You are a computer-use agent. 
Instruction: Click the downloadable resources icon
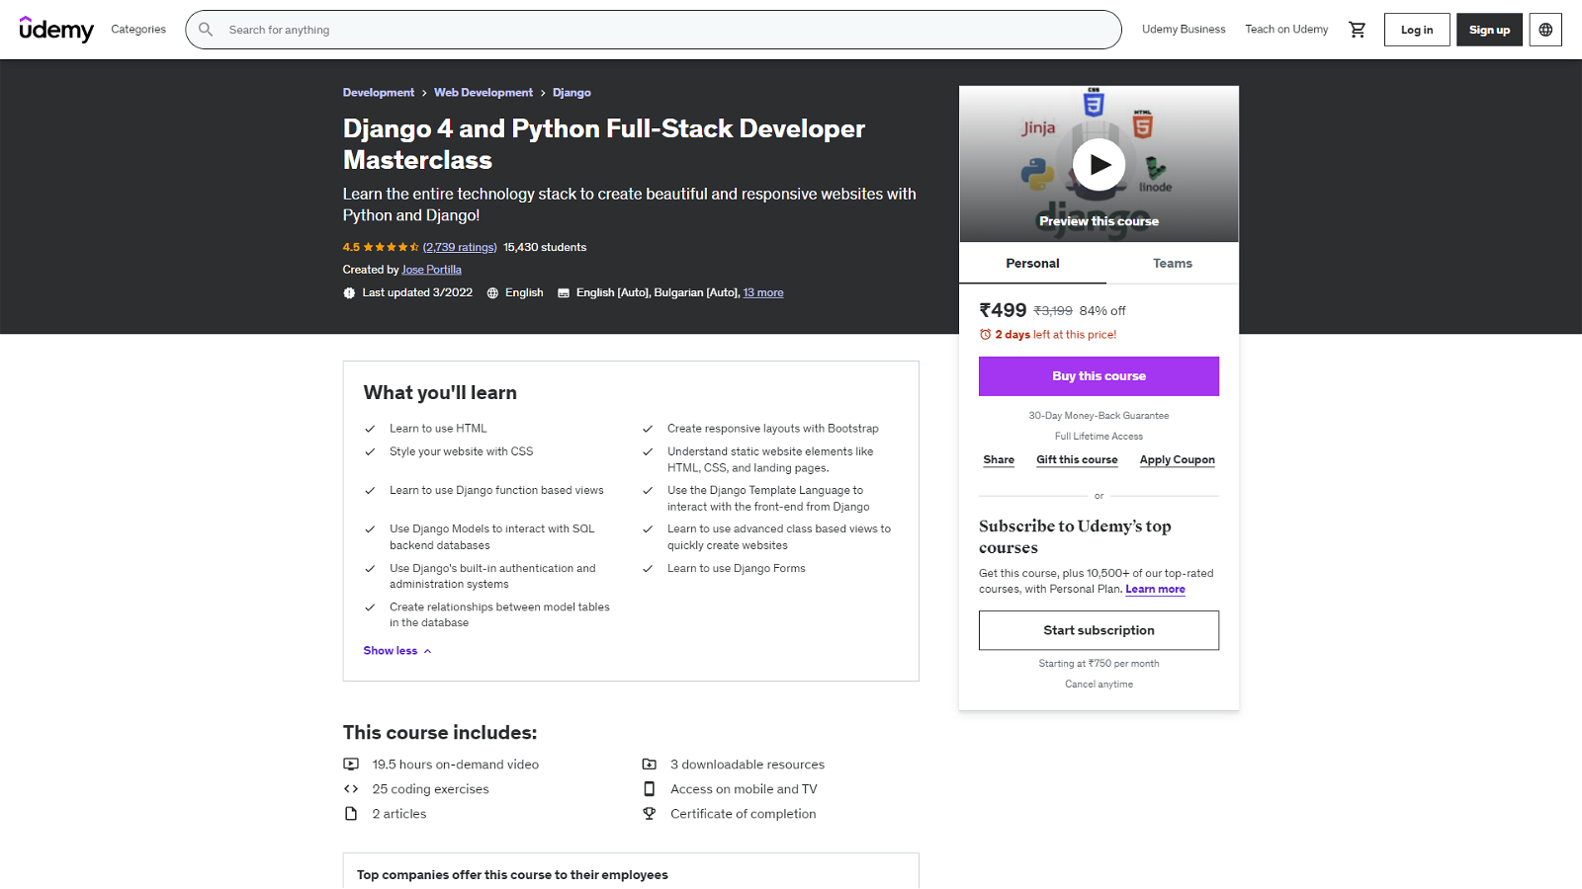(649, 765)
